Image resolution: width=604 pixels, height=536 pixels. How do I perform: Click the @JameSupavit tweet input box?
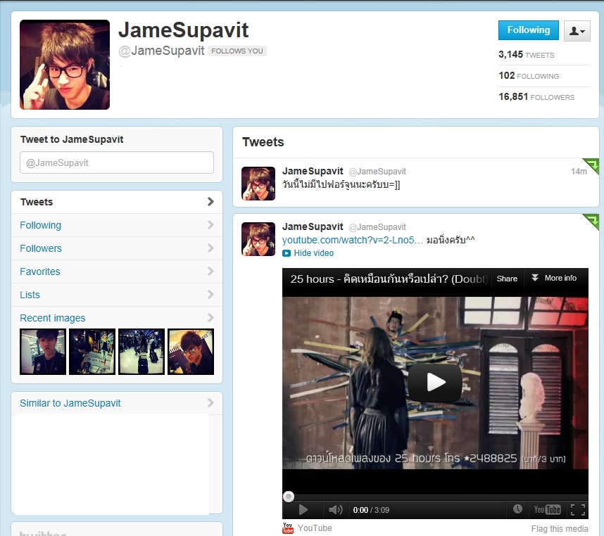click(x=117, y=162)
